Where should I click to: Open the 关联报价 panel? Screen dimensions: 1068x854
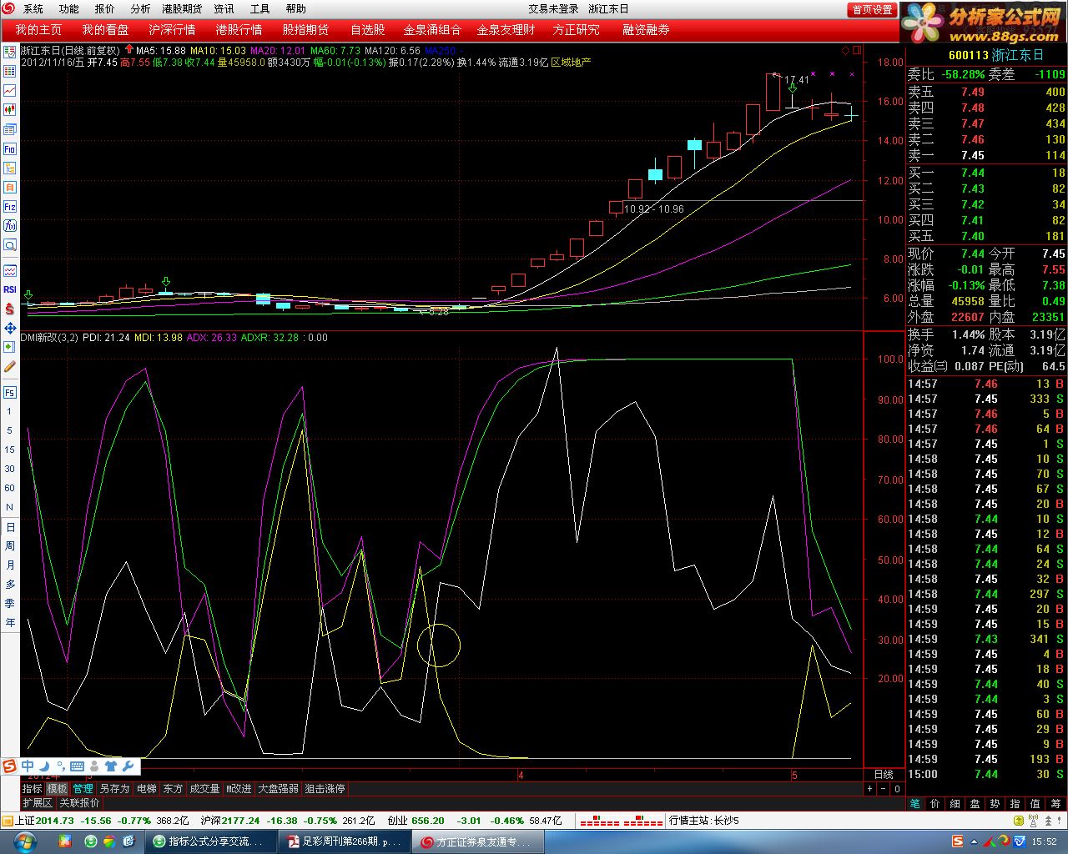(x=79, y=802)
